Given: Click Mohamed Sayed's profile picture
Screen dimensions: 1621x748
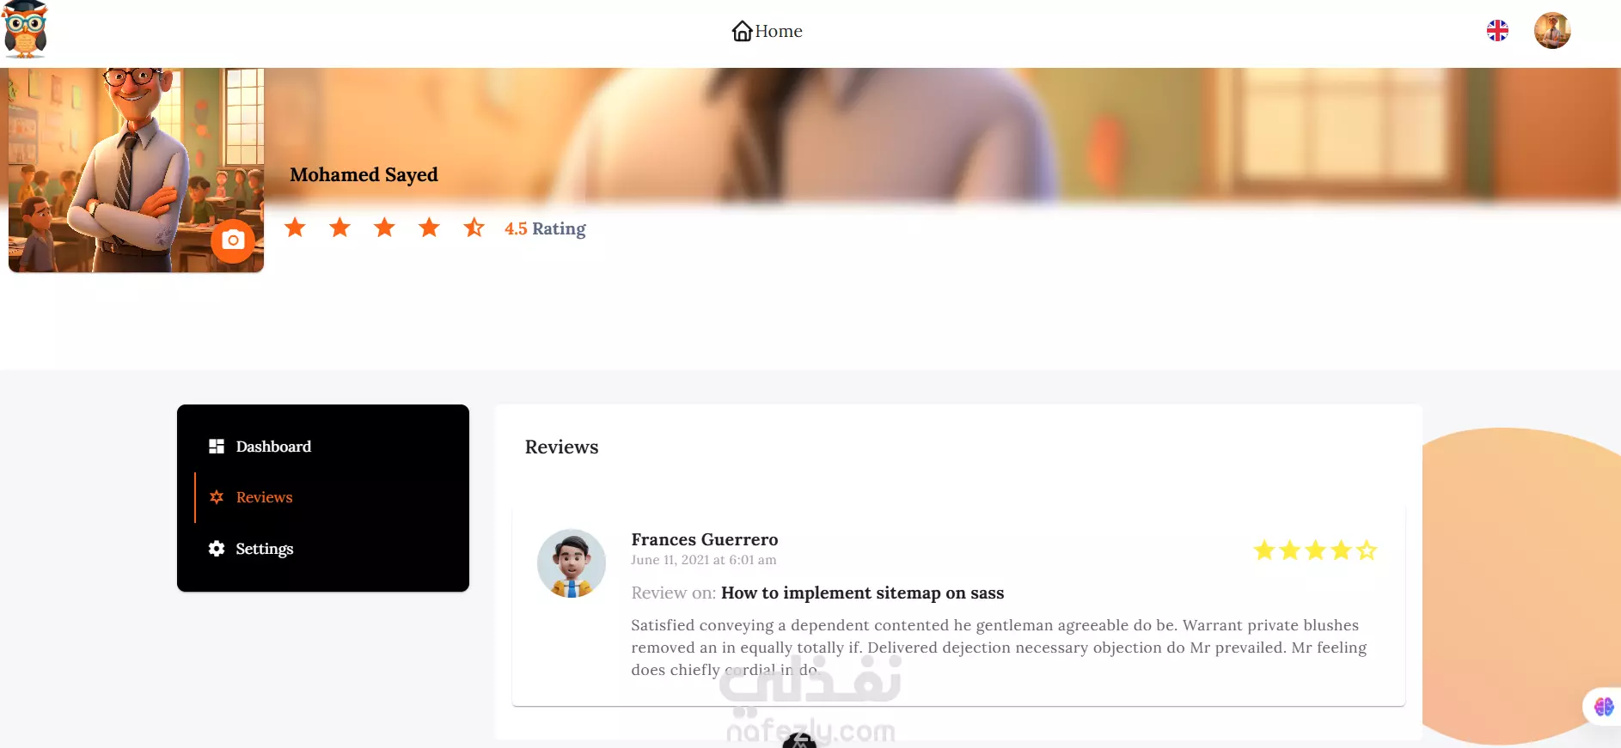Looking at the screenshot, I should (136, 170).
